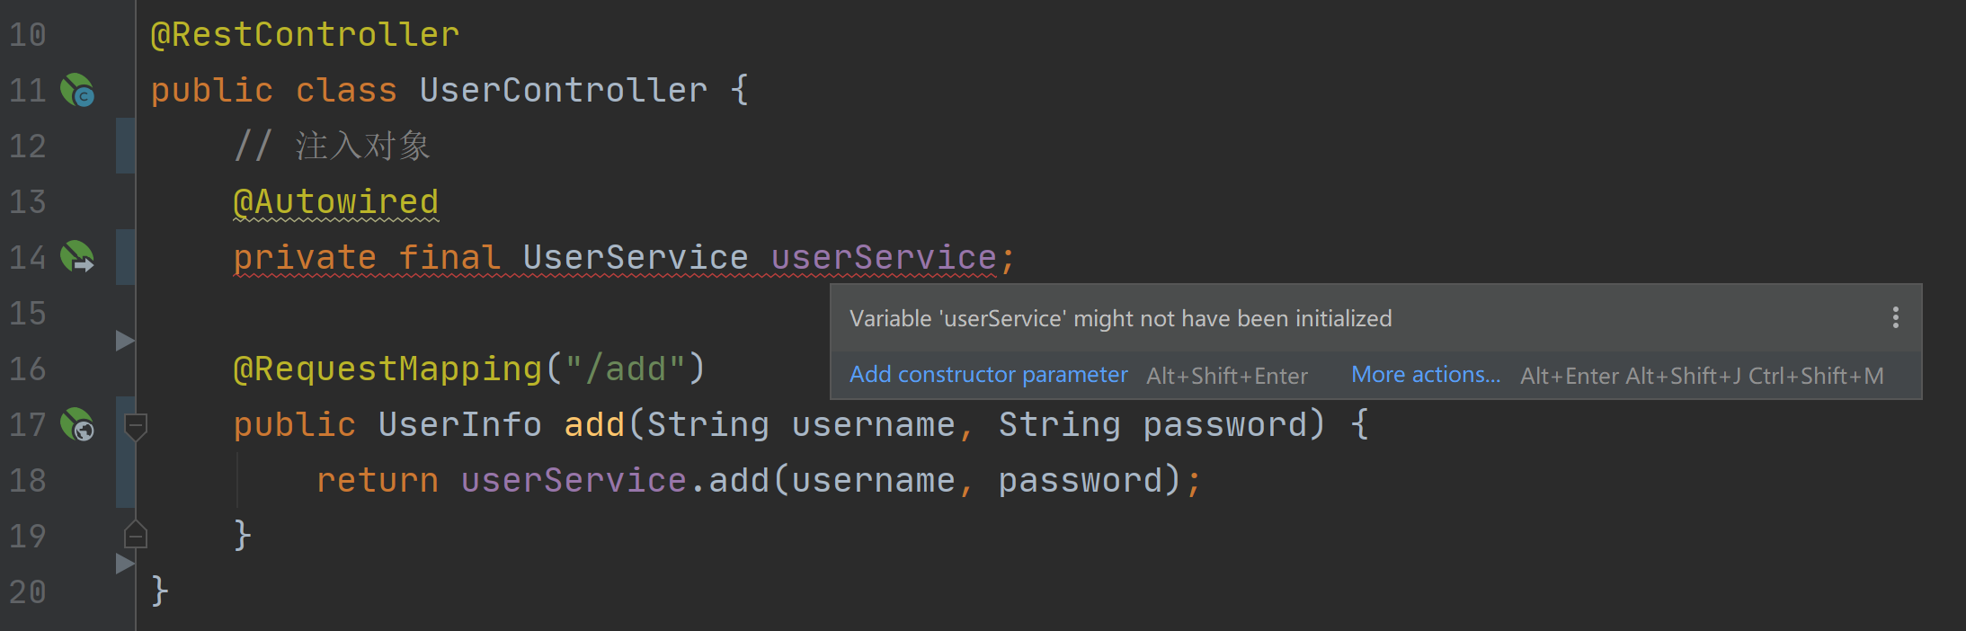Click line number 10 in the gutter
The image size is (1966, 631).
click(28, 35)
